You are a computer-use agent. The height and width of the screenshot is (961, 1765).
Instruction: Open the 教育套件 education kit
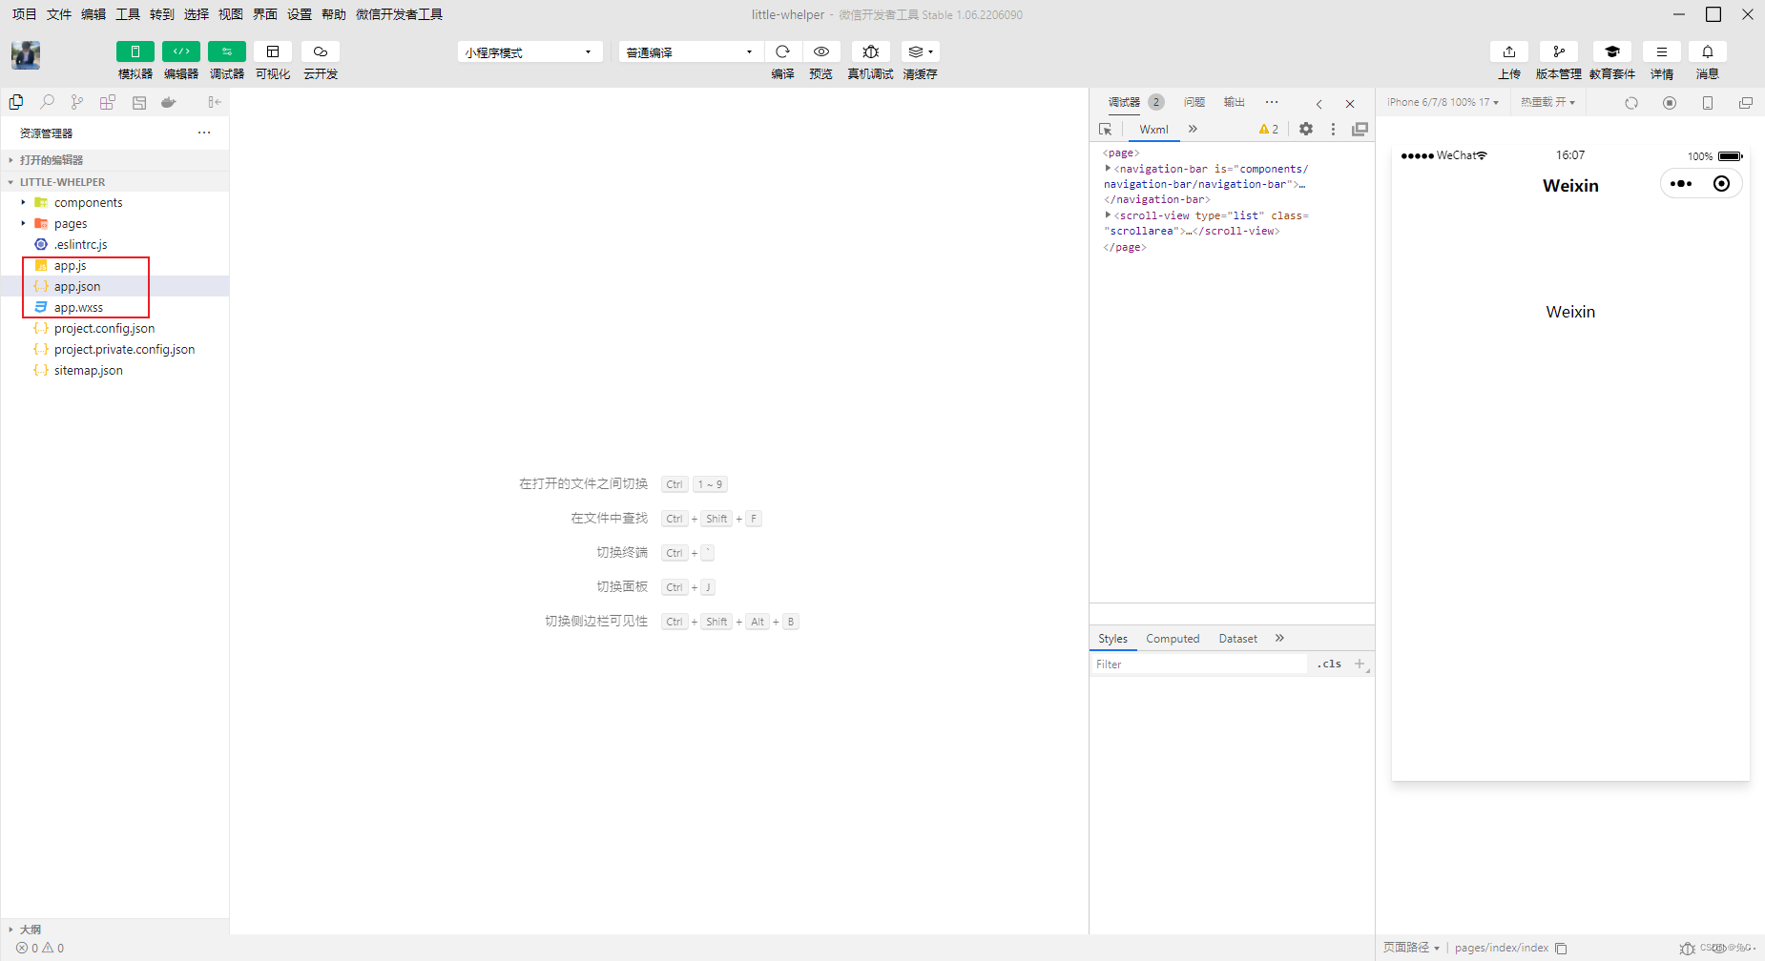pyautogui.click(x=1612, y=51)
